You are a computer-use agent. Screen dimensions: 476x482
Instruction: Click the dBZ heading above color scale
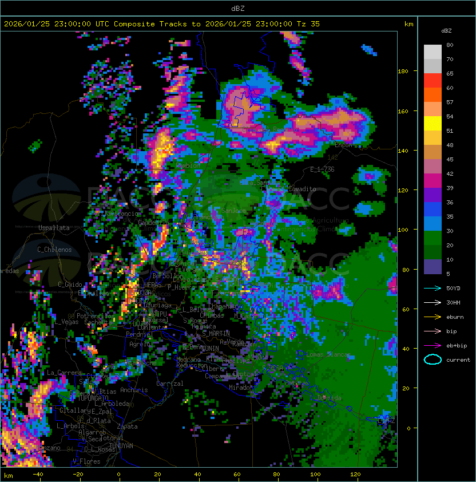[446, 31]
